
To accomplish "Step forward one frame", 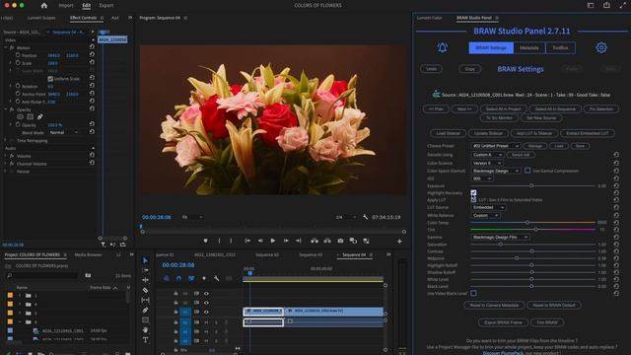I will 286,241.
